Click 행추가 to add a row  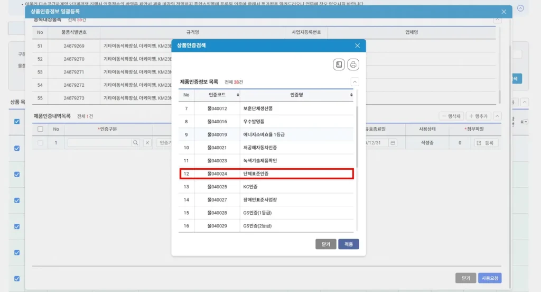479,116
